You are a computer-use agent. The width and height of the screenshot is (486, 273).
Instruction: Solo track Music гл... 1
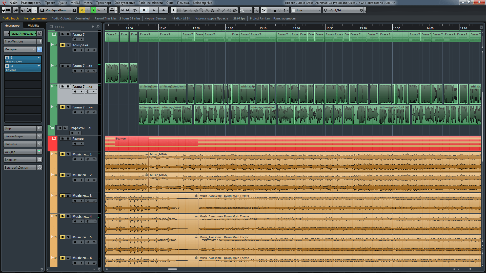pos(67,154)
